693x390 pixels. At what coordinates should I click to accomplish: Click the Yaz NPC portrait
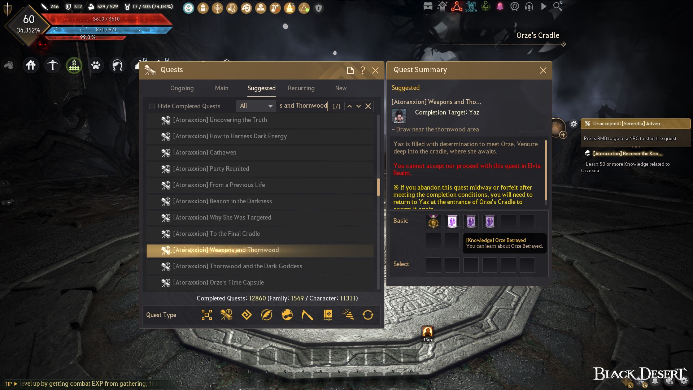(x=399, y=116)
